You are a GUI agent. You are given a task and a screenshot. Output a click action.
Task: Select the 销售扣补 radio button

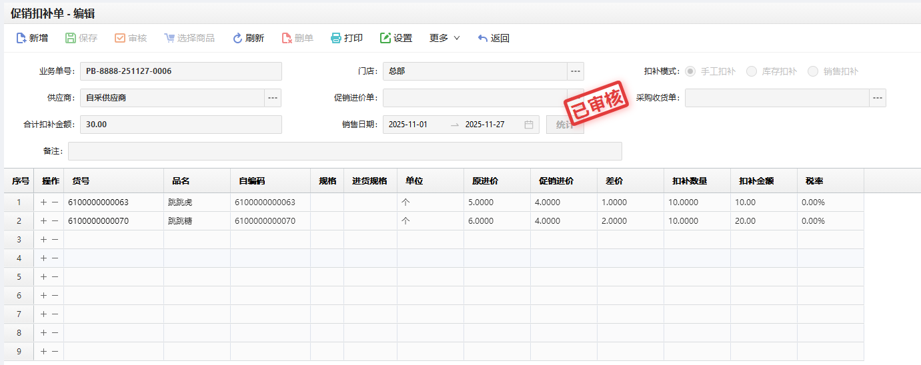click(813, 71)
